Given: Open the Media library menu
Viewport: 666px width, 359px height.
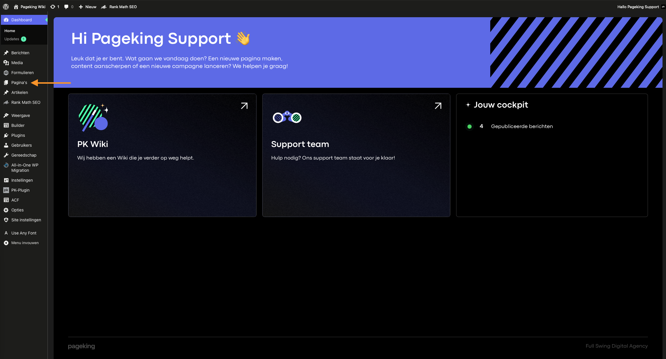Looking at the screenshot, I should [17, 63].
